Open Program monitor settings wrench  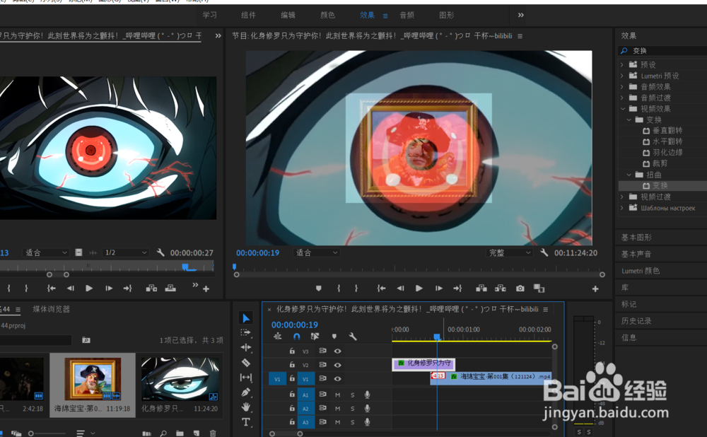[544, 252]
